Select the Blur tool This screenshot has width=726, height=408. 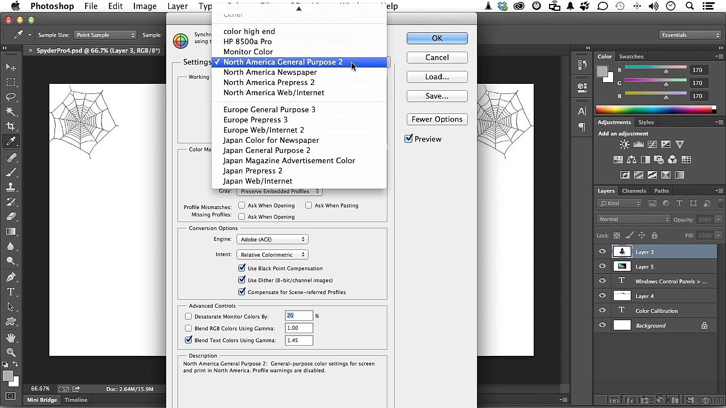tap(11, 246)
